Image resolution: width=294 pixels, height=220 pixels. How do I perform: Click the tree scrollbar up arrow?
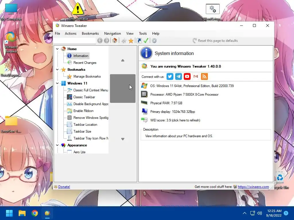pyautogui.click(x=123, y=60)
